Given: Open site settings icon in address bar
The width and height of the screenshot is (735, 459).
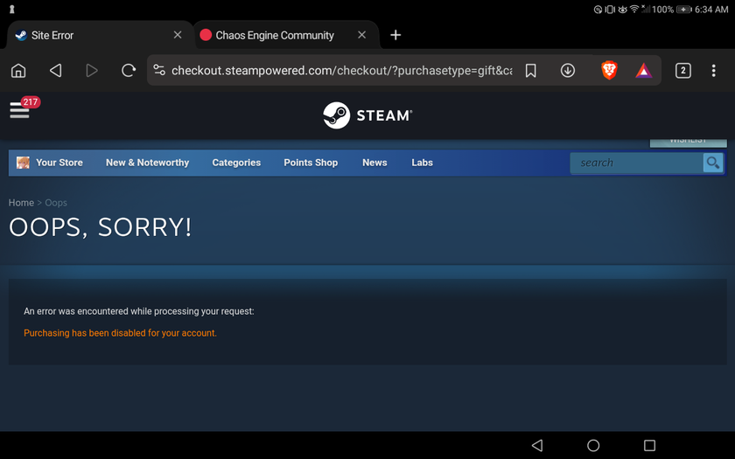Looking at the screenshot, I should pos(159,70).
